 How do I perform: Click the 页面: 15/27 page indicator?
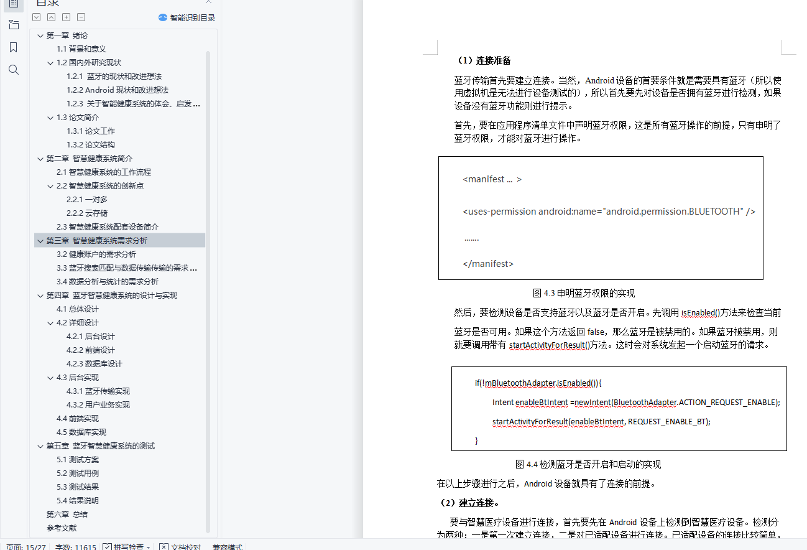26,547
